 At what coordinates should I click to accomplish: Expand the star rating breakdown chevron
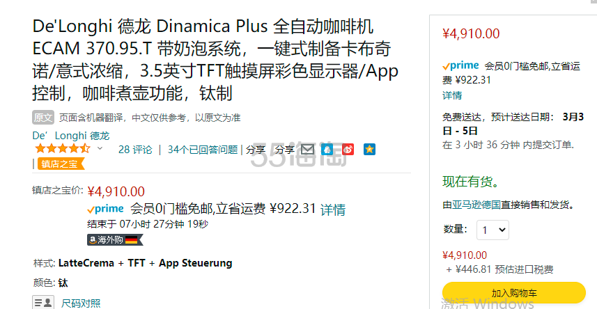click(100, 148)
